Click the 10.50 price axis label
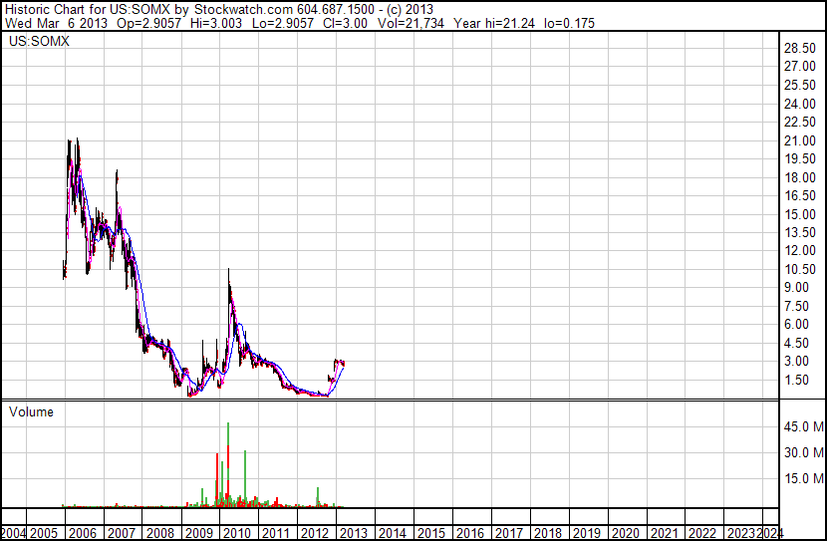This screenshot has height=541, width=827. [800, 269]
